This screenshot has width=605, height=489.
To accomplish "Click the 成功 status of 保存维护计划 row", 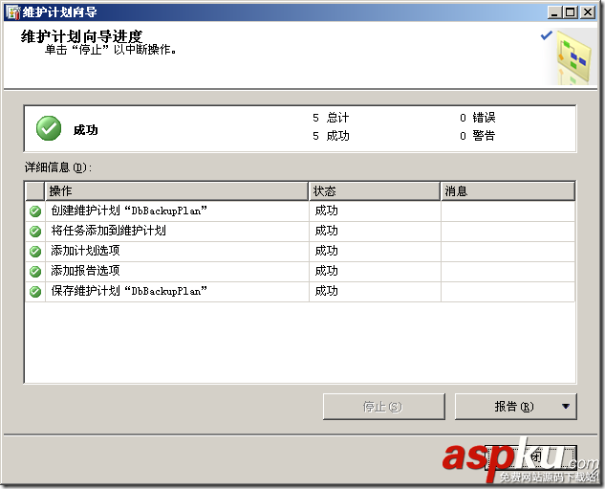I will (327, 291).
